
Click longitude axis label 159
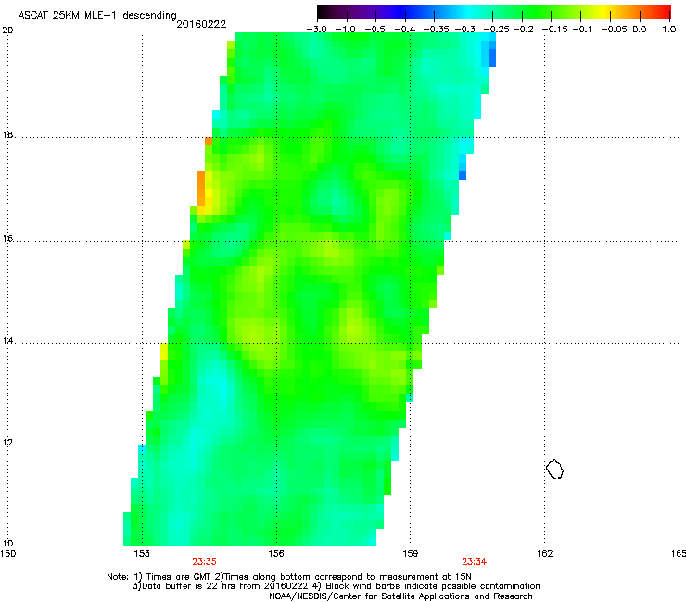(x=411, y=554)
